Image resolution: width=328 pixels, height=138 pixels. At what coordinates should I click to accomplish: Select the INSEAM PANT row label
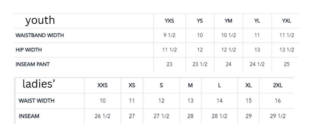[x=33, y=64]
